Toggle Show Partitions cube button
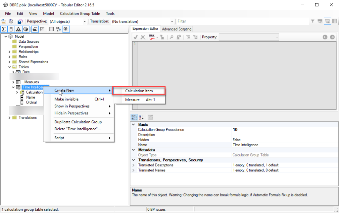 pos(26,29)
